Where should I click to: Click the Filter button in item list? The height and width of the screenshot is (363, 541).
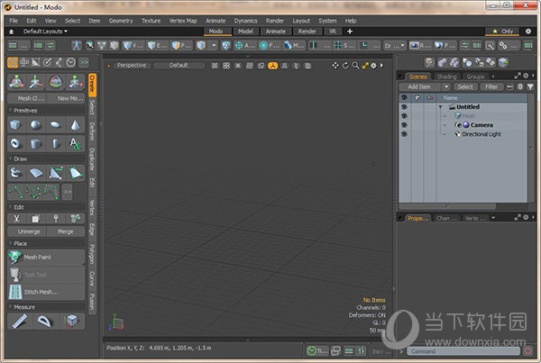(491, 86)
